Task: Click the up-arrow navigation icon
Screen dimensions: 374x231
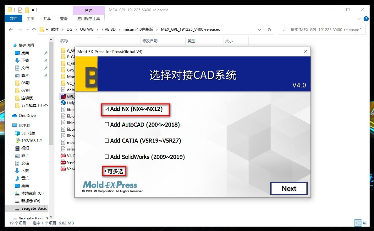Action: (34, 29)
